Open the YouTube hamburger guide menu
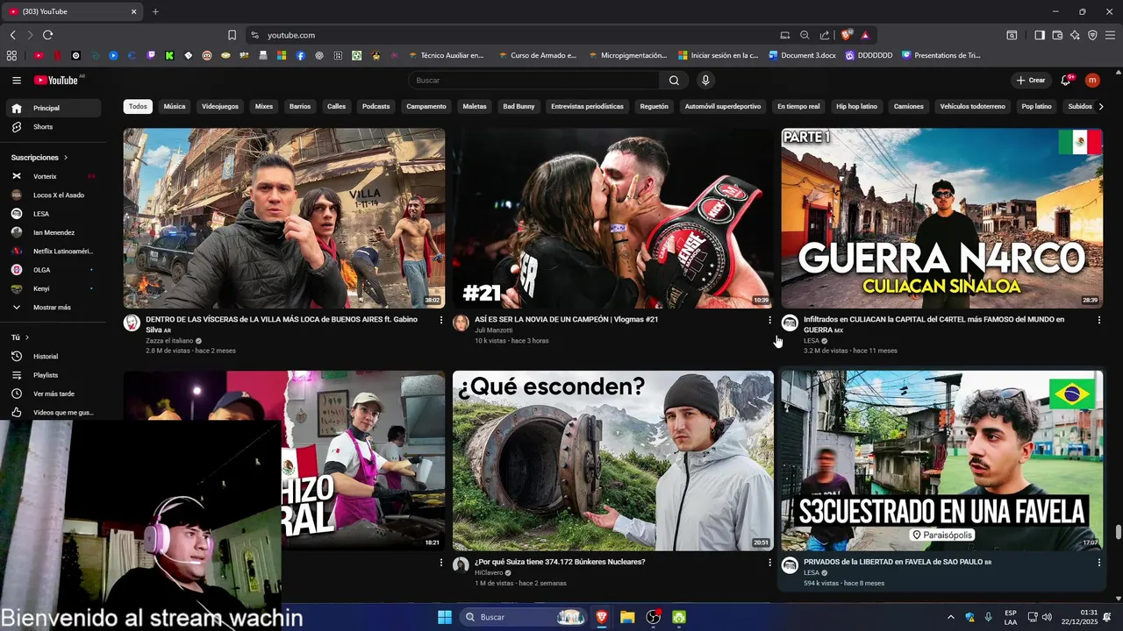Image resolution: width=1123 pixels, height=631 pixels. [17, 80]
